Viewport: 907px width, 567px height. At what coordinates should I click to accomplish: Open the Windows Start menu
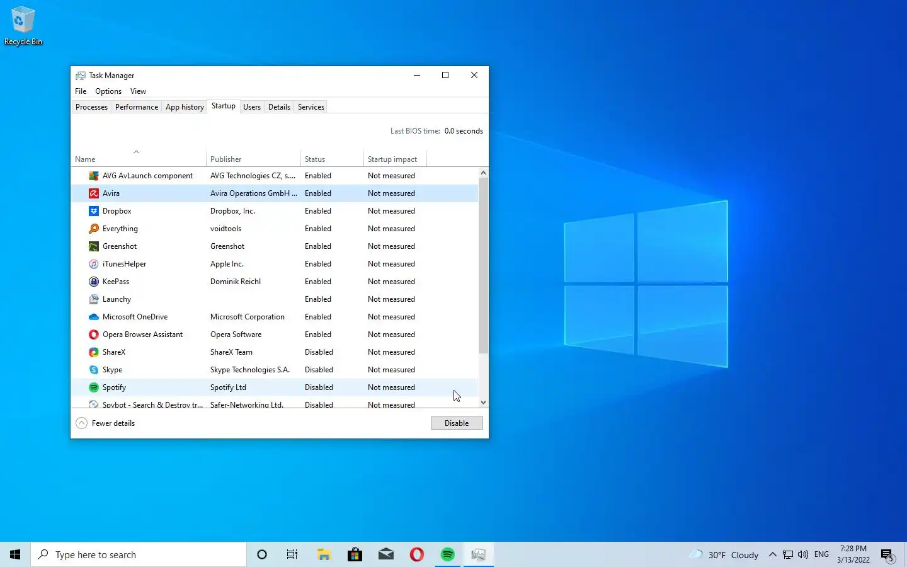pos(15,554)
